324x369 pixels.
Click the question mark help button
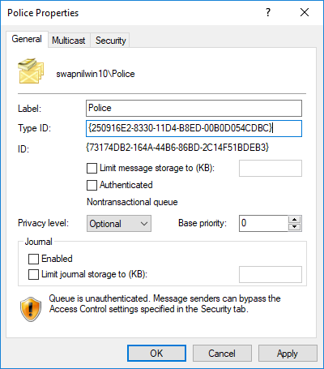pyautogui.click(x=267, y=12)
